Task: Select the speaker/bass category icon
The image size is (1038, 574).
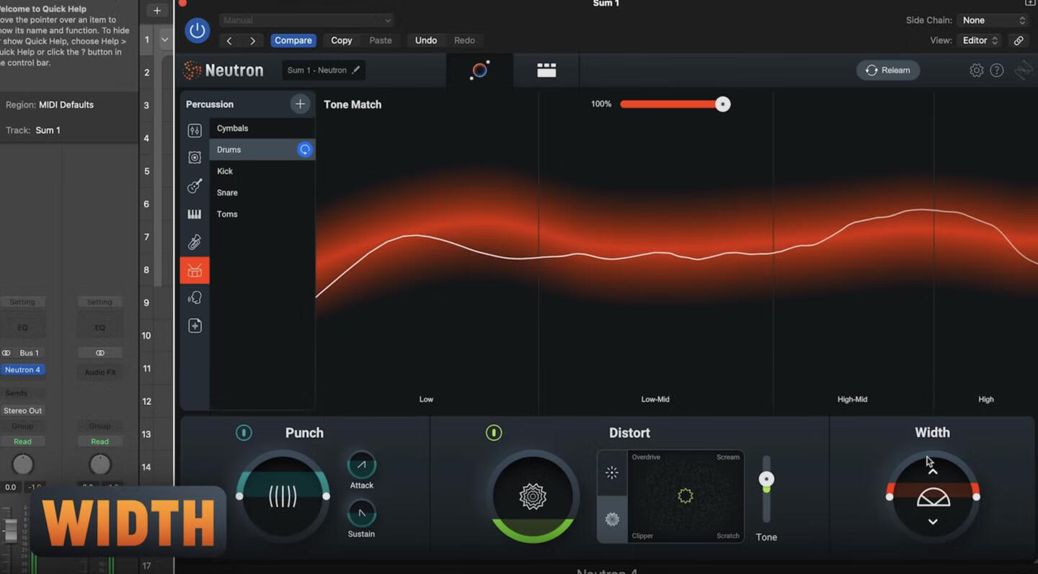Action: coord(195,158)
